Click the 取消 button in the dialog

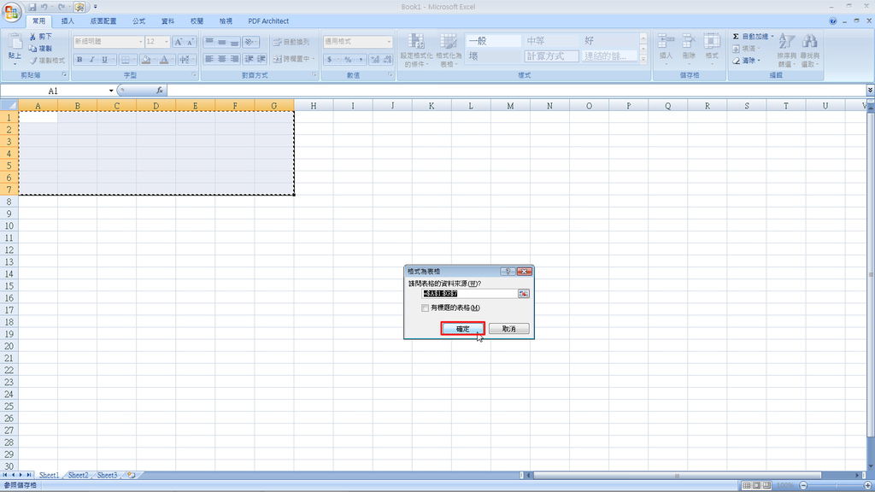pos(509,329)
